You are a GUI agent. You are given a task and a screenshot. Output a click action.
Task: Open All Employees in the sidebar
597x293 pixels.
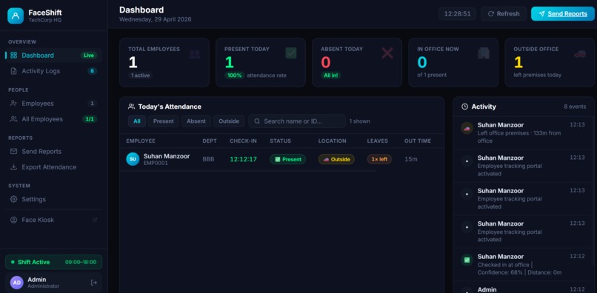click(x=53, y=119)
